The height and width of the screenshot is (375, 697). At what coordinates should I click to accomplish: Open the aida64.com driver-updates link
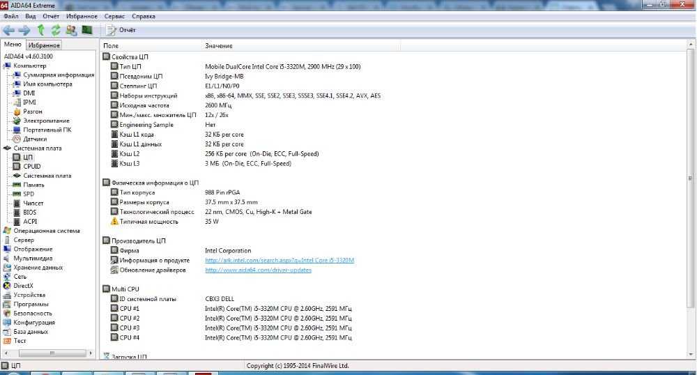(259, 270)
